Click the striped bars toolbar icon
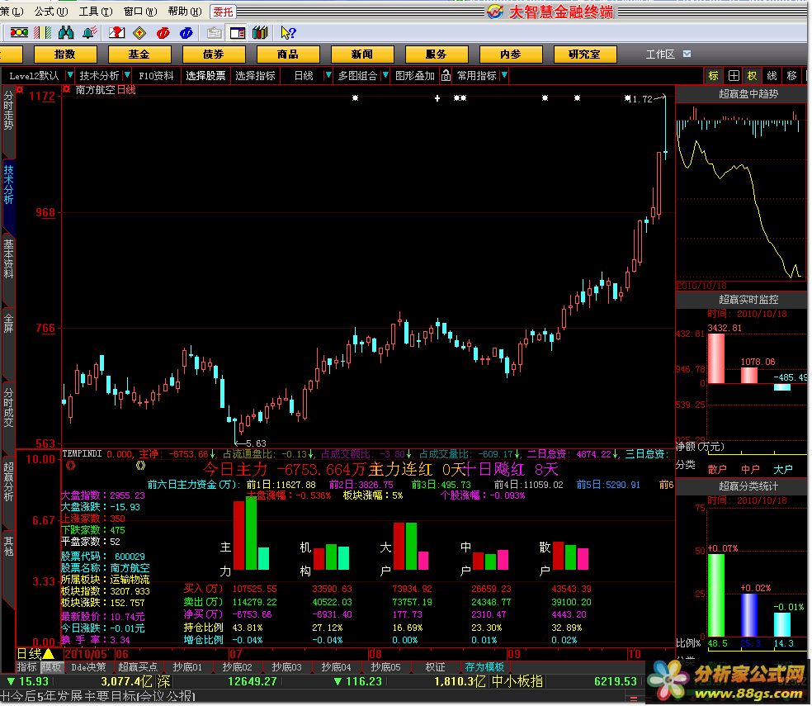The width and height of the screenshot is (812, 706). tap(42, 33)
